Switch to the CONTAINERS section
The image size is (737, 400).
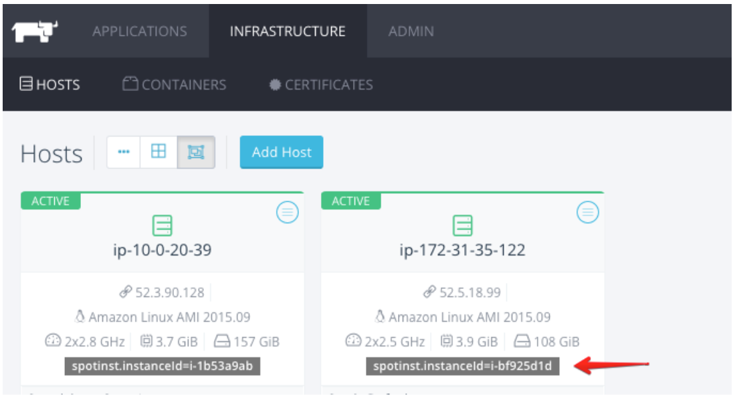tap(175, 85)
